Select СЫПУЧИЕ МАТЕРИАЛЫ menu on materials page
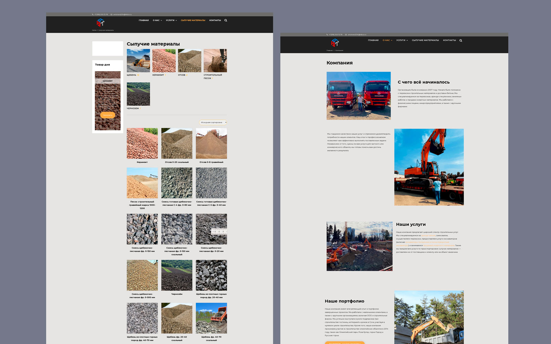 pyautogui.click(x=193, y=20)
